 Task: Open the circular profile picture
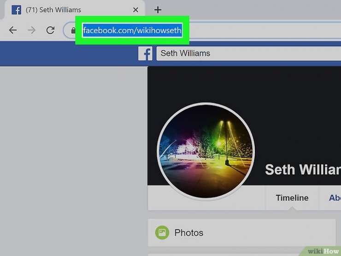tap(206, 151)
